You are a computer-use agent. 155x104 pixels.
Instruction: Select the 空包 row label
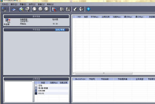[x=40, y=86]
